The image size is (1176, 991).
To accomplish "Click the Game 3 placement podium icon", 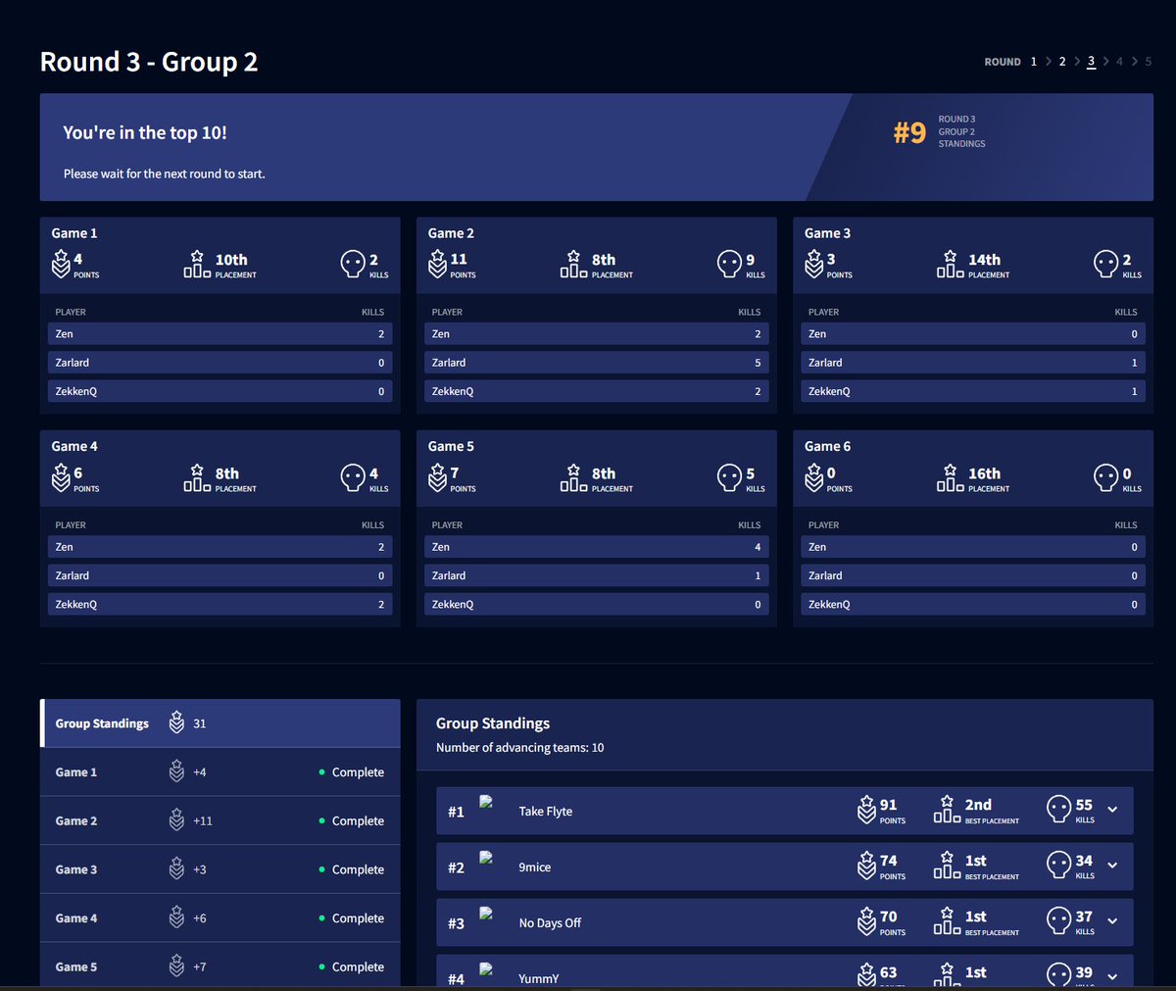I will pos(950,264).
